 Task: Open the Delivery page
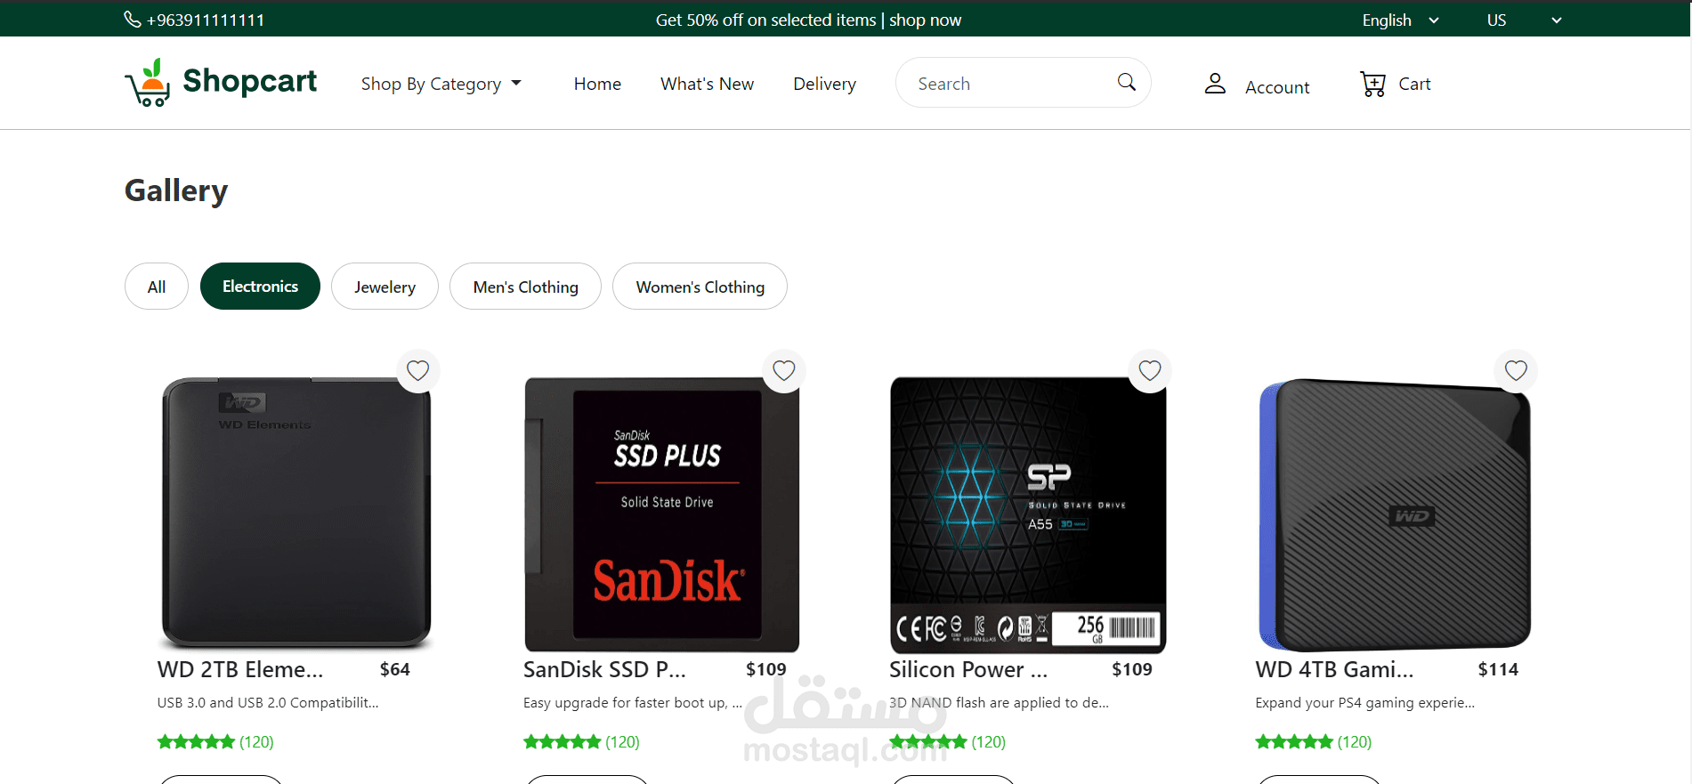(x=824, y=84)
